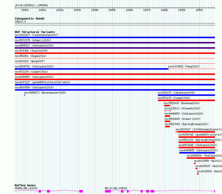
Task: Select nsv6499957 (Sedlazeck2020) variant label
Action: pyautogui.click(x=34, y=77)
